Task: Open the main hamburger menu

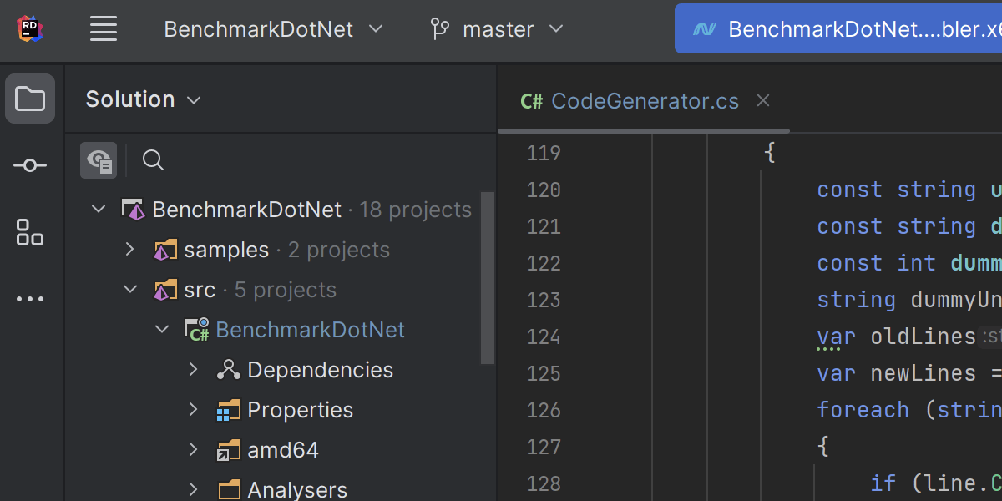Action: point(104,29)
